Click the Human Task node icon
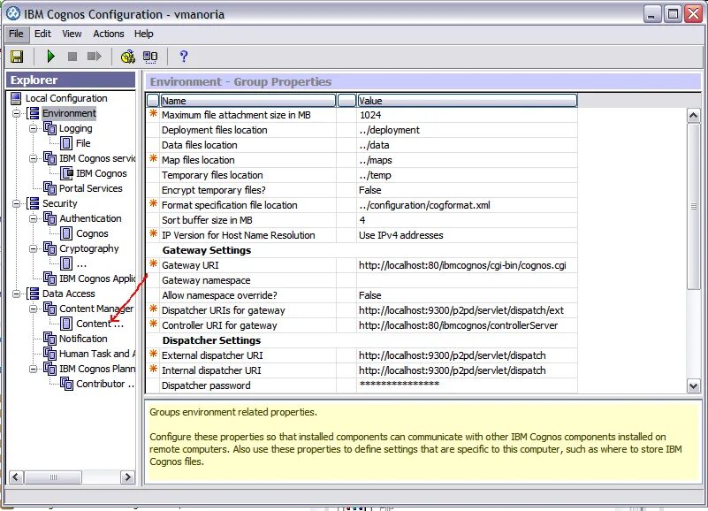 point(49,354)
